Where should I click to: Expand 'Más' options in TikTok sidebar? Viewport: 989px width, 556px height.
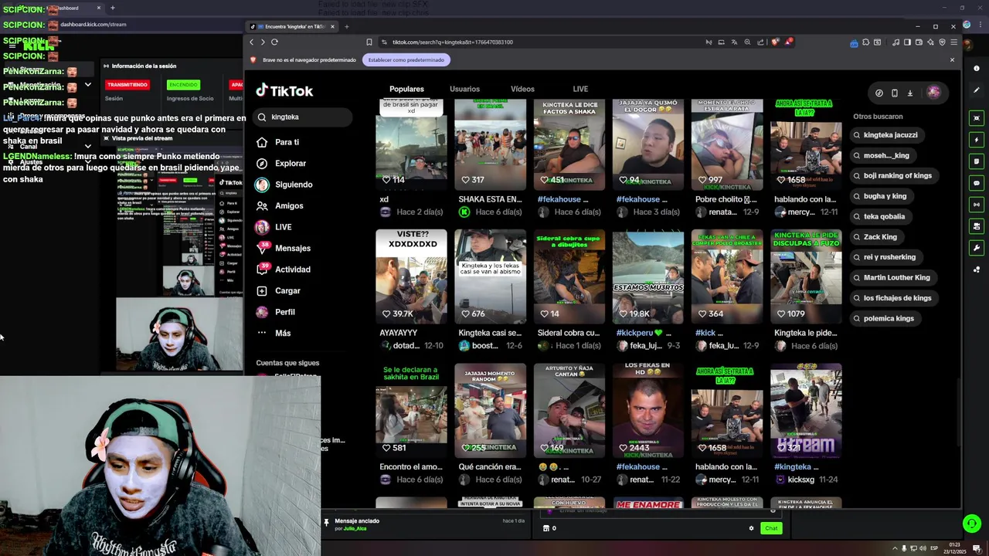(x=274, y=333)
